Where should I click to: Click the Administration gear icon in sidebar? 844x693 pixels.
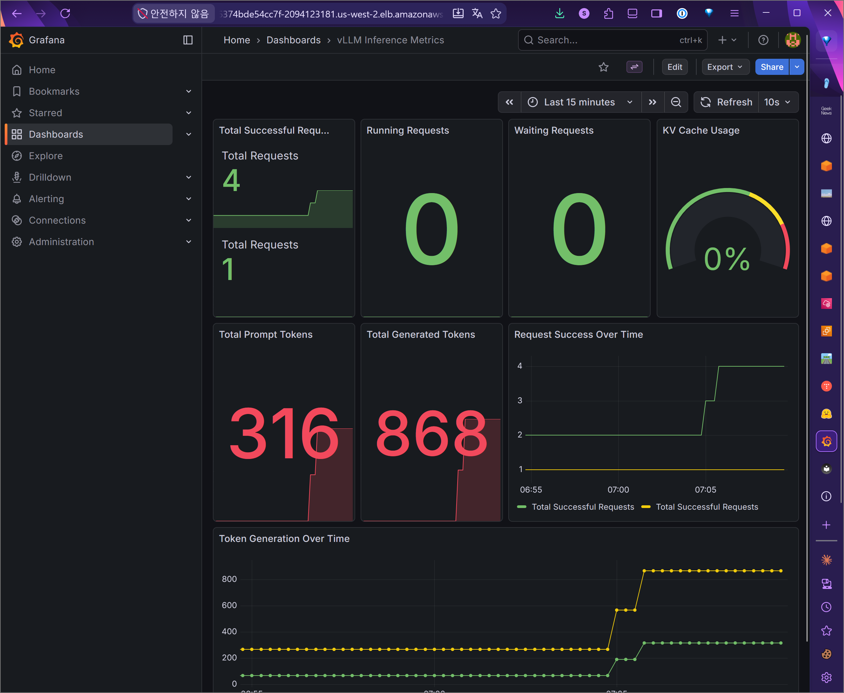17,242
